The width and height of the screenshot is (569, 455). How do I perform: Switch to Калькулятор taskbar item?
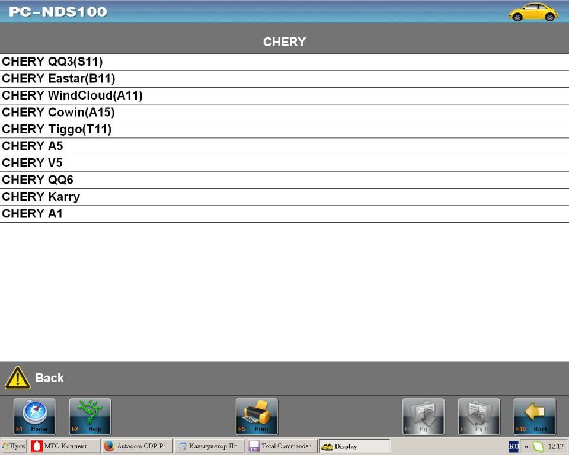click(x=209, y=446)
